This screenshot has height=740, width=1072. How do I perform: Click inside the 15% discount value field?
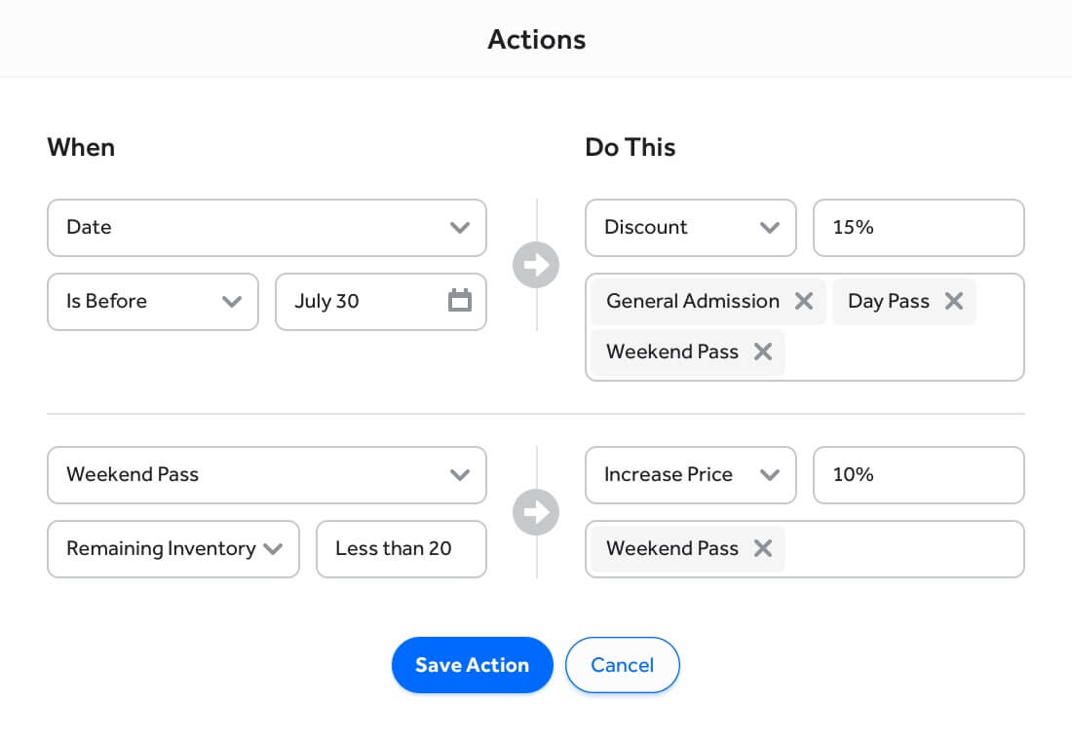click(916, 228)
